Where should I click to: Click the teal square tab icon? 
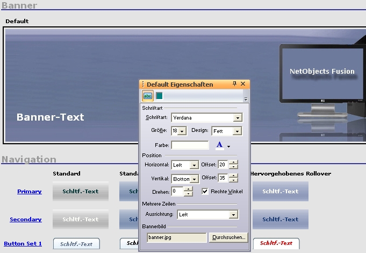[159, 96]
